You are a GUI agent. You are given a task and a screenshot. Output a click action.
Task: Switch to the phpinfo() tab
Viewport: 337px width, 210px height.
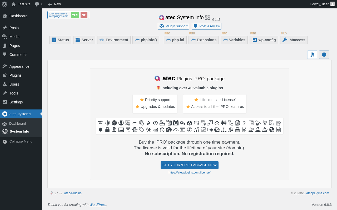[146, 40]
